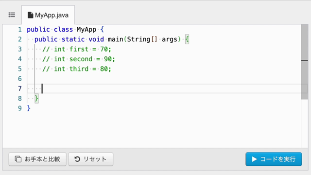The width and height of the screenshot is (311, 175).
Task: Open the file list menu icon
Action: pyautogui.click(x=12, y=15)
